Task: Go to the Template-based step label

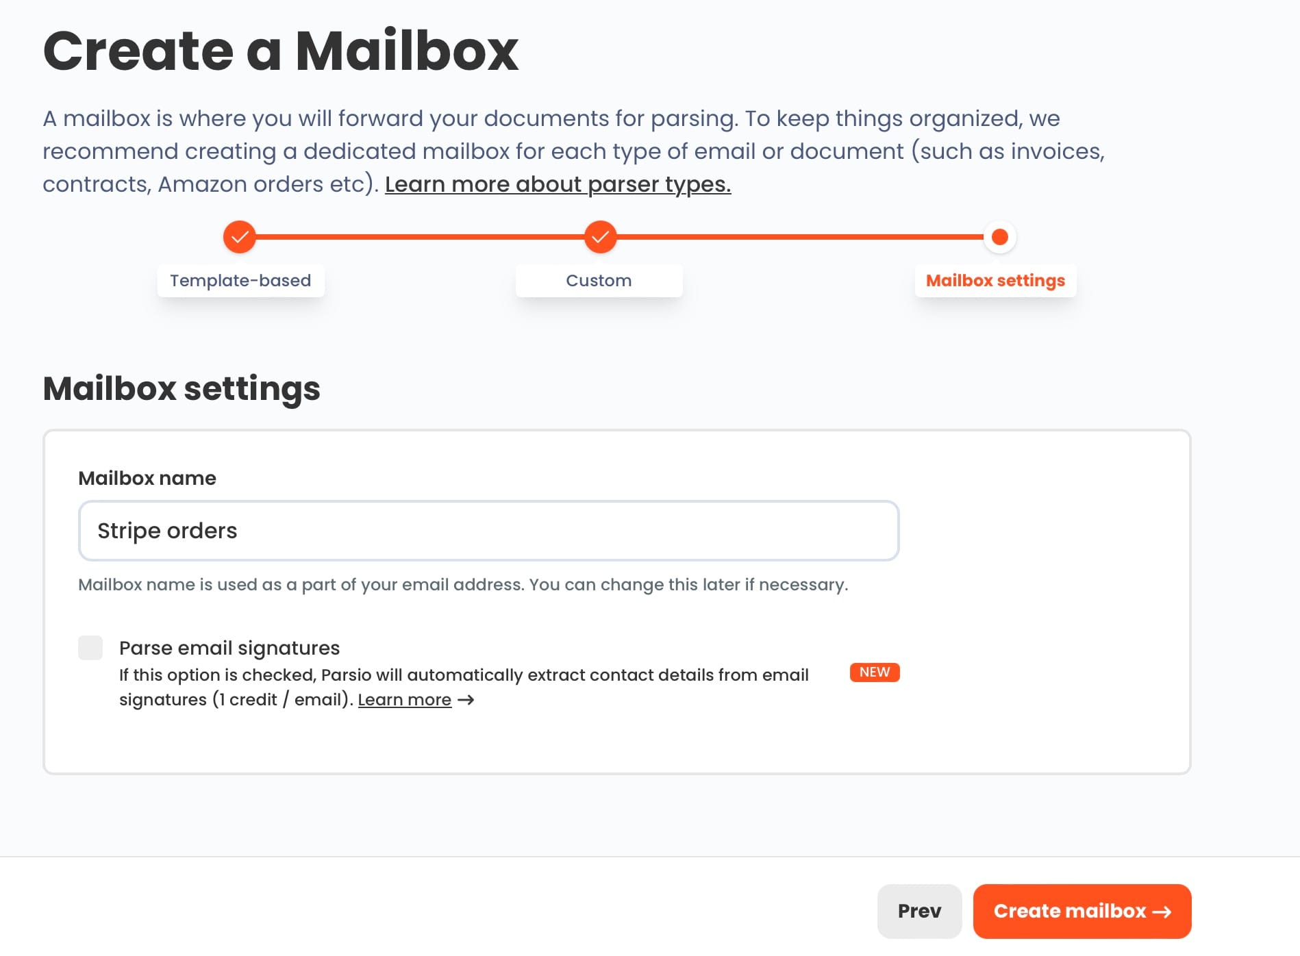Action: coord(240,281)
